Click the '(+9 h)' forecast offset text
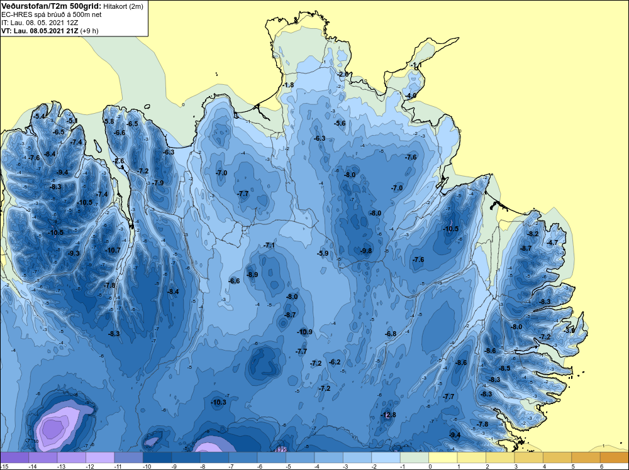 [x=89, y=31]
